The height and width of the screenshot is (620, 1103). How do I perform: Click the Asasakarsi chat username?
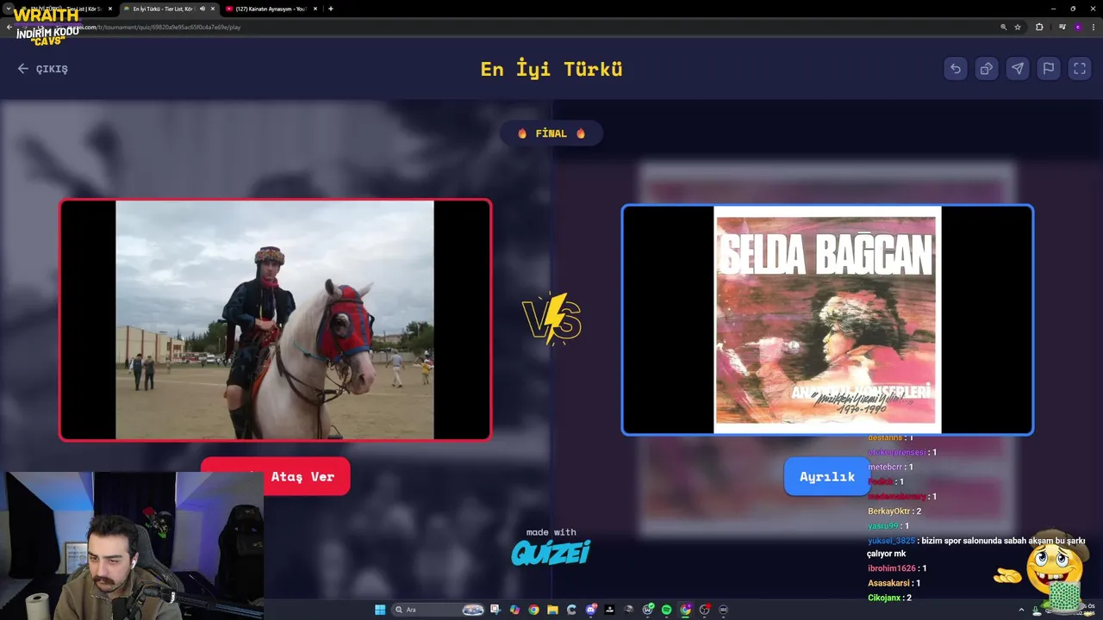888,583
